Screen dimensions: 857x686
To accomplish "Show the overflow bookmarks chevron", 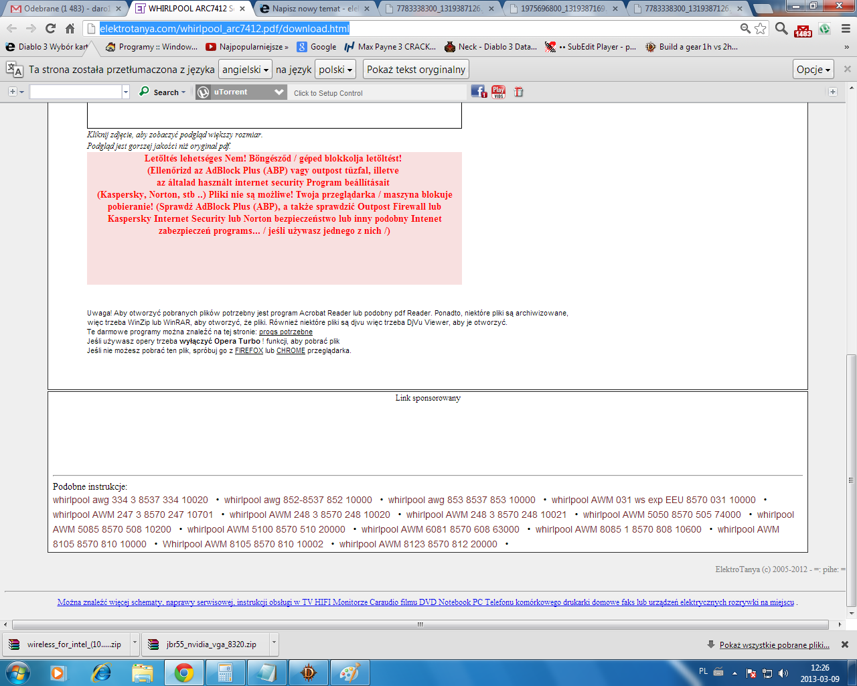I will pos(846,48).
